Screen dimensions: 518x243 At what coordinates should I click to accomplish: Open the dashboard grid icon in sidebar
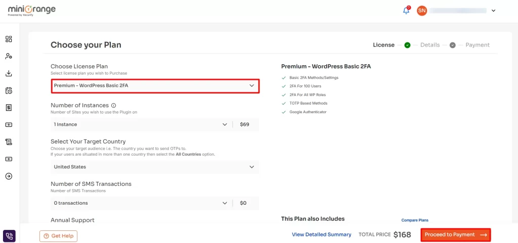click(x=9, y=39)
